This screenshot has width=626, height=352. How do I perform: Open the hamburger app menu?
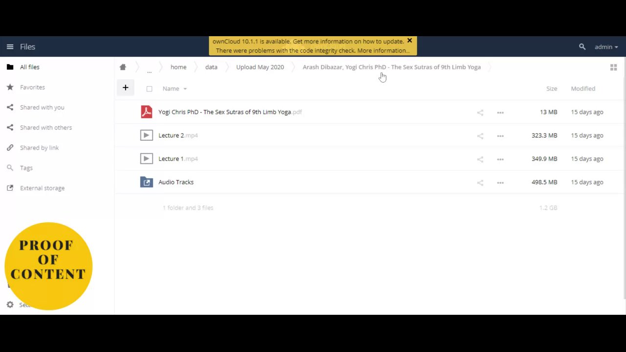10,47
